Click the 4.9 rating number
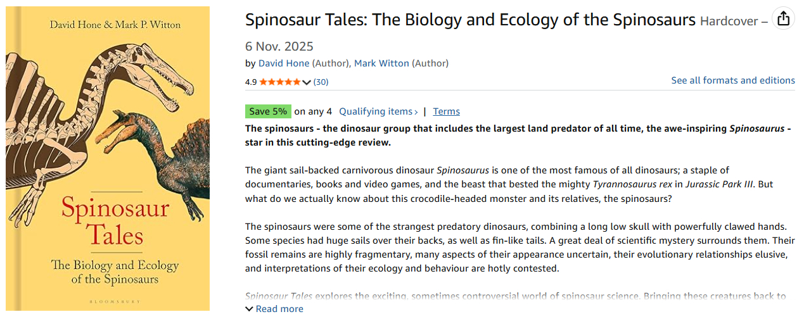804x319 pixels. [x=251, y=82]
